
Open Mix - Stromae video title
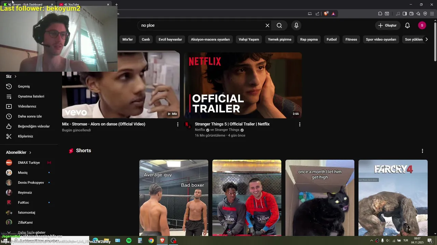[104, 124]
